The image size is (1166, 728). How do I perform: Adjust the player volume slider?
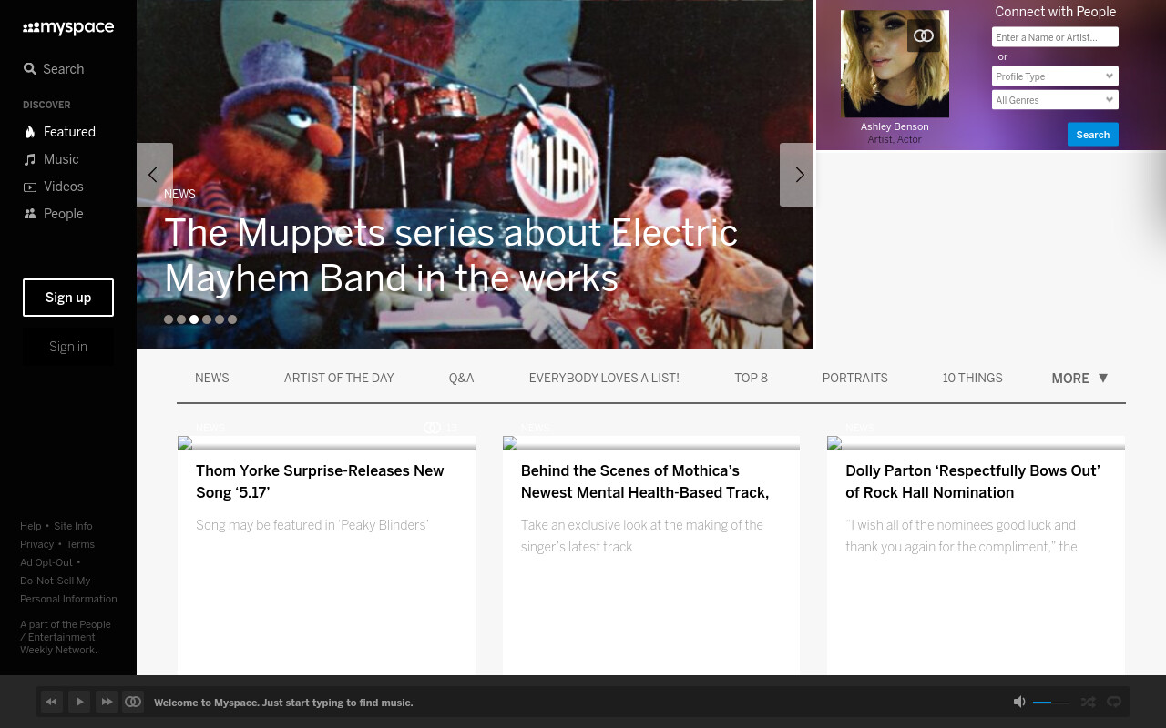pyautogui.click(x=1052, y=703)
